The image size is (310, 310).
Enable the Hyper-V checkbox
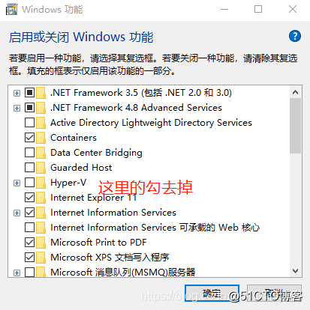(29, 183)
